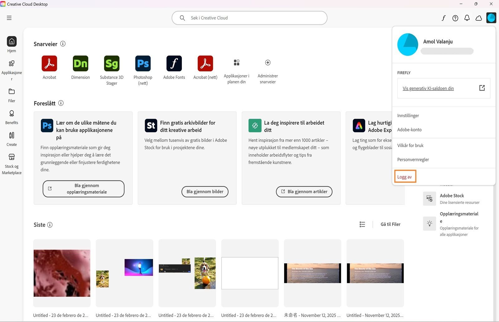The height and width of the screenshot is (322, 499).
Task: Open Create in sidebar
Action: coord(12,139)
